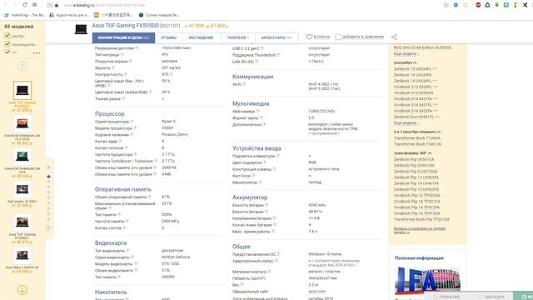Click Еще модели under the ультрабук list
This screenshot has height=300, width=533.
pos(406,123)
